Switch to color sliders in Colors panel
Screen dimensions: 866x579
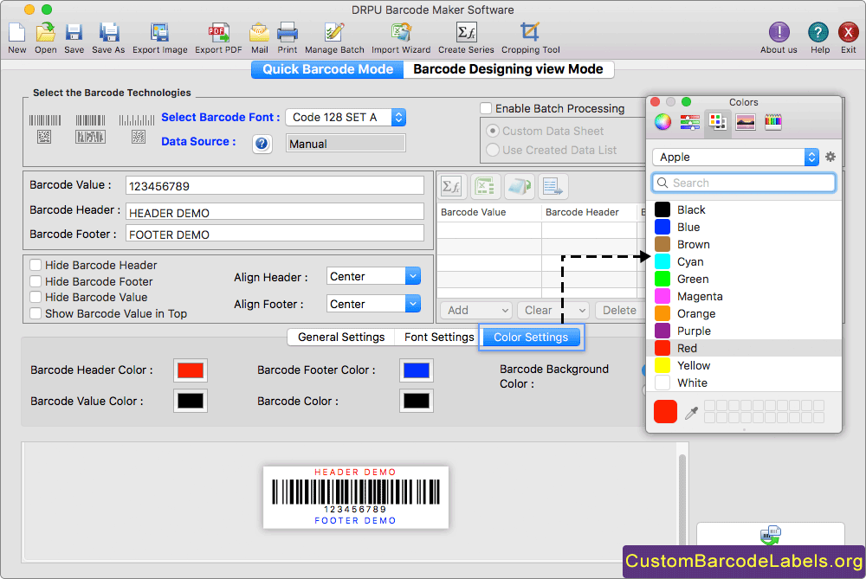tap(690, 122)
